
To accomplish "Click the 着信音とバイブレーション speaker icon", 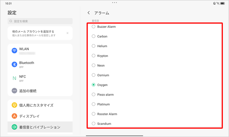I will tap(15, 127).
